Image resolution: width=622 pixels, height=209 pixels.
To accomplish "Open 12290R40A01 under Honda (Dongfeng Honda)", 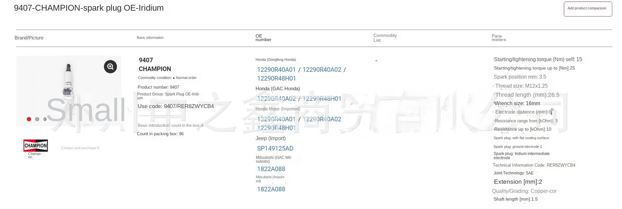I will [x=276, y=70].
